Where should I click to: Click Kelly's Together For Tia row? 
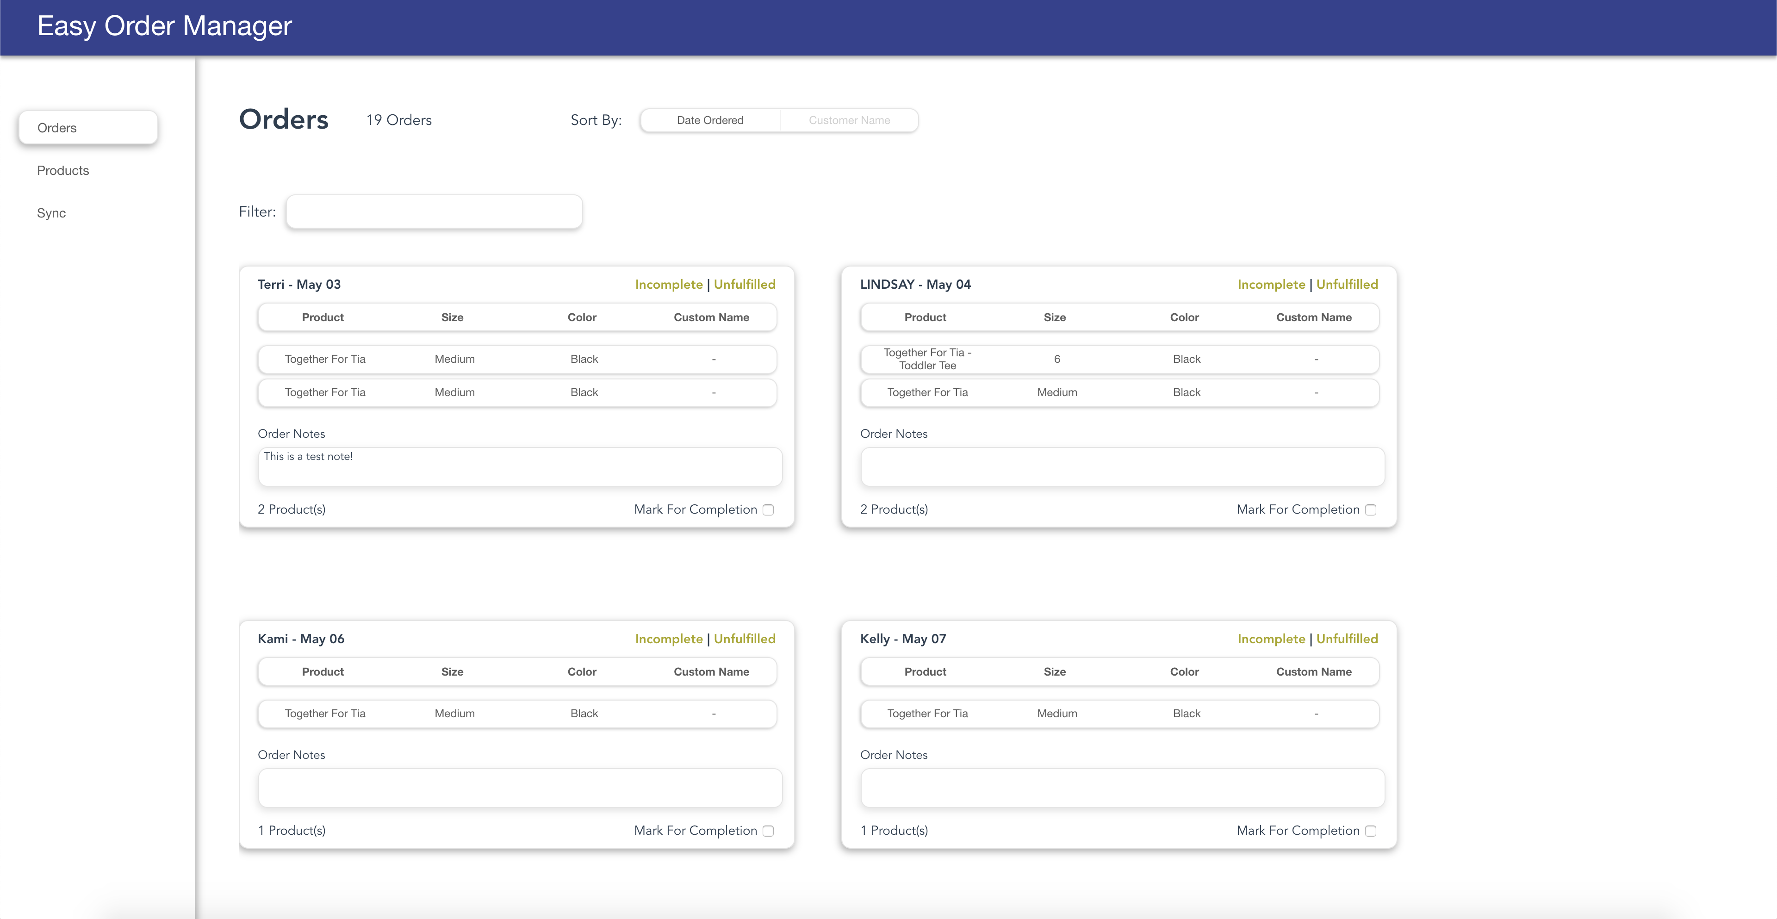pos(1119,714)
